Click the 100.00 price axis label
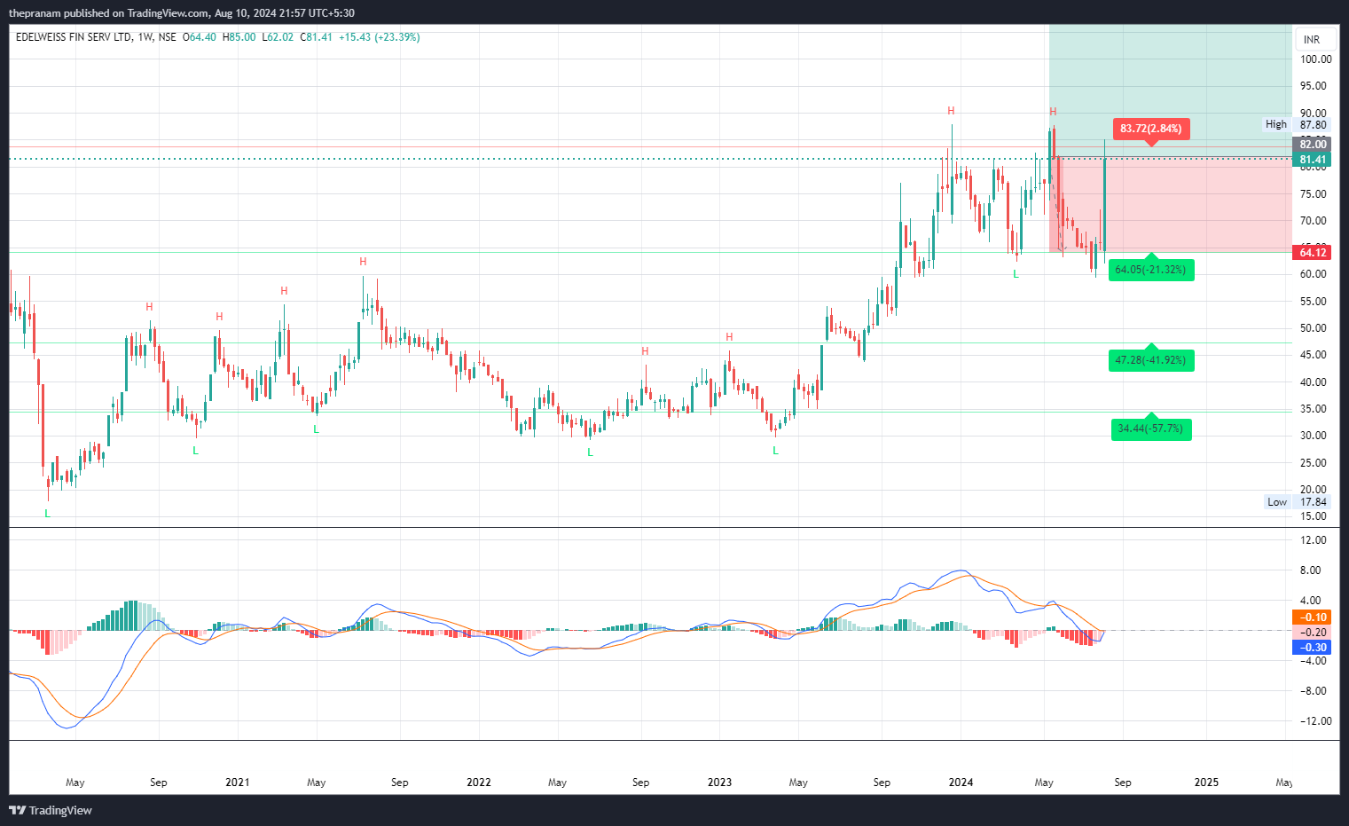The image size is (1349, 826). coord(1315,59)
